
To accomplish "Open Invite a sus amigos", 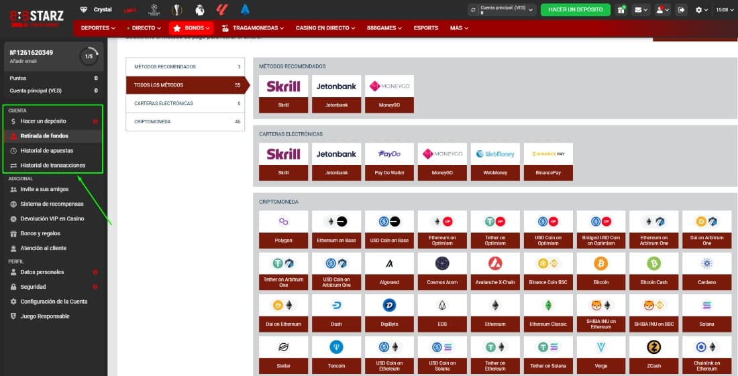I will point(53,190).
